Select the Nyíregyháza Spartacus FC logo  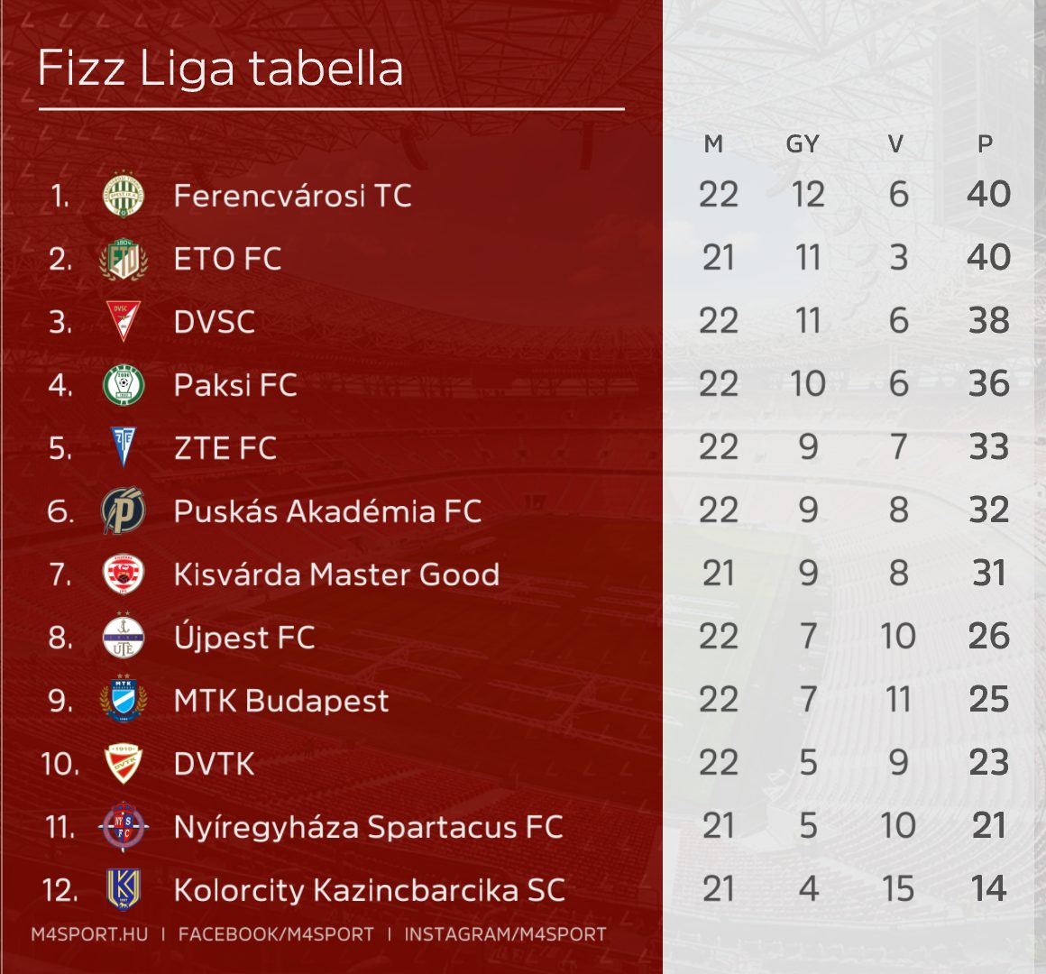click(x=124, y=827)
